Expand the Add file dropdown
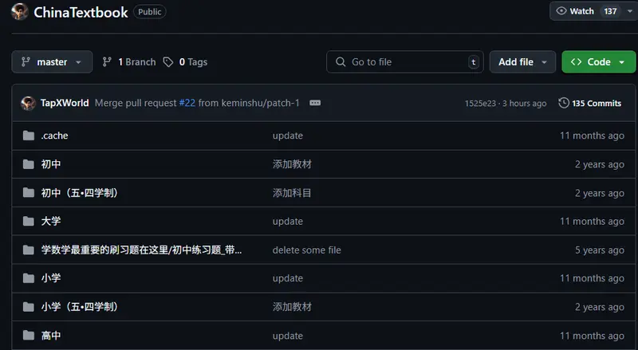 coord(522,62)
